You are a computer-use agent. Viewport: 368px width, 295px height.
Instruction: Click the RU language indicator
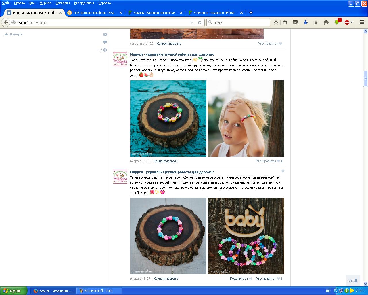coord(328,291)
